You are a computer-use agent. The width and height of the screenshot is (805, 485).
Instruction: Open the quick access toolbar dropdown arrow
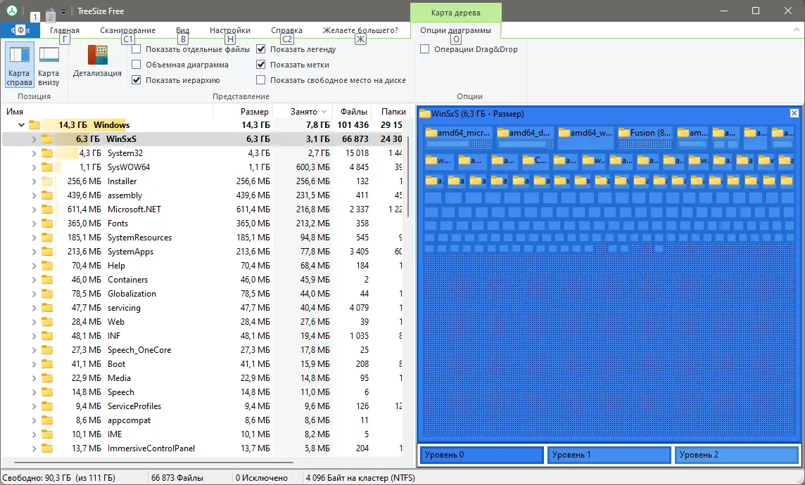point(63,11)
